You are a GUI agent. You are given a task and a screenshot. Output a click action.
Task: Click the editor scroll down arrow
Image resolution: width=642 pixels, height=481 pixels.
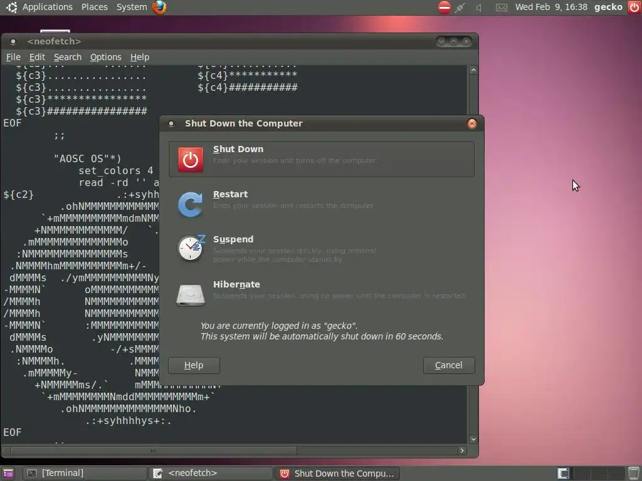click(473, 439)
